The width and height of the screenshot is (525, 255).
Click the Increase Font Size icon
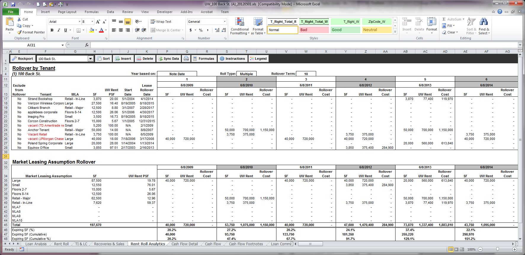coord(98,22)
